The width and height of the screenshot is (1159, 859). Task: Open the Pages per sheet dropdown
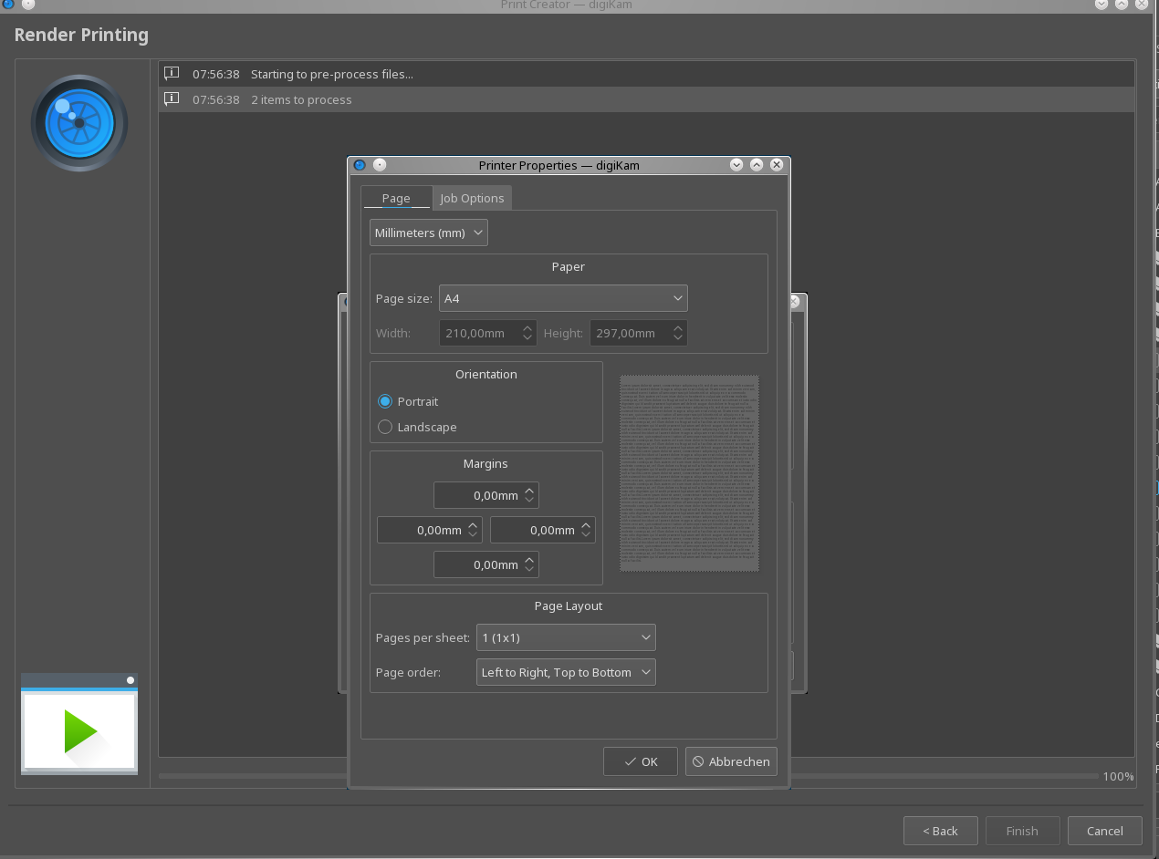[565, 637]
